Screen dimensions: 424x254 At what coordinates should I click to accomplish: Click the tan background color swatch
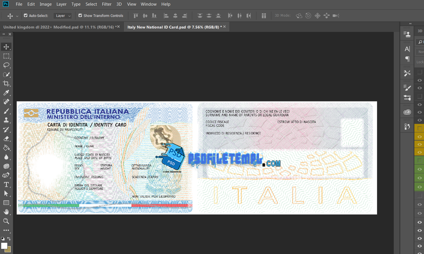(9, 250)
